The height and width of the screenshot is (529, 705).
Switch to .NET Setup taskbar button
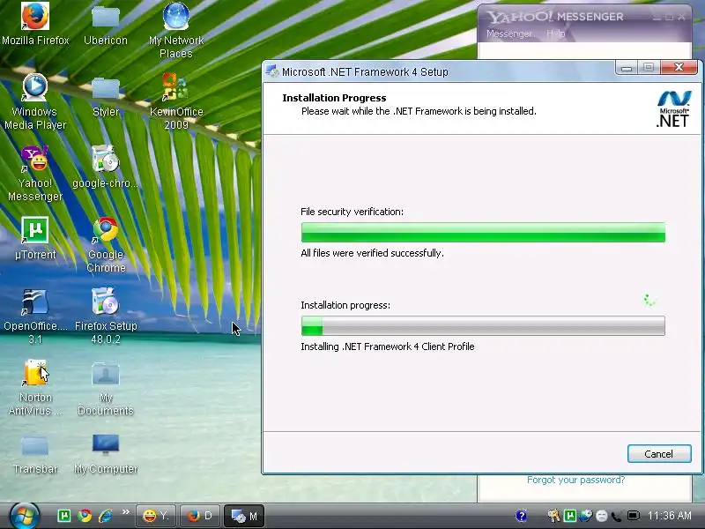pos(244,516)
